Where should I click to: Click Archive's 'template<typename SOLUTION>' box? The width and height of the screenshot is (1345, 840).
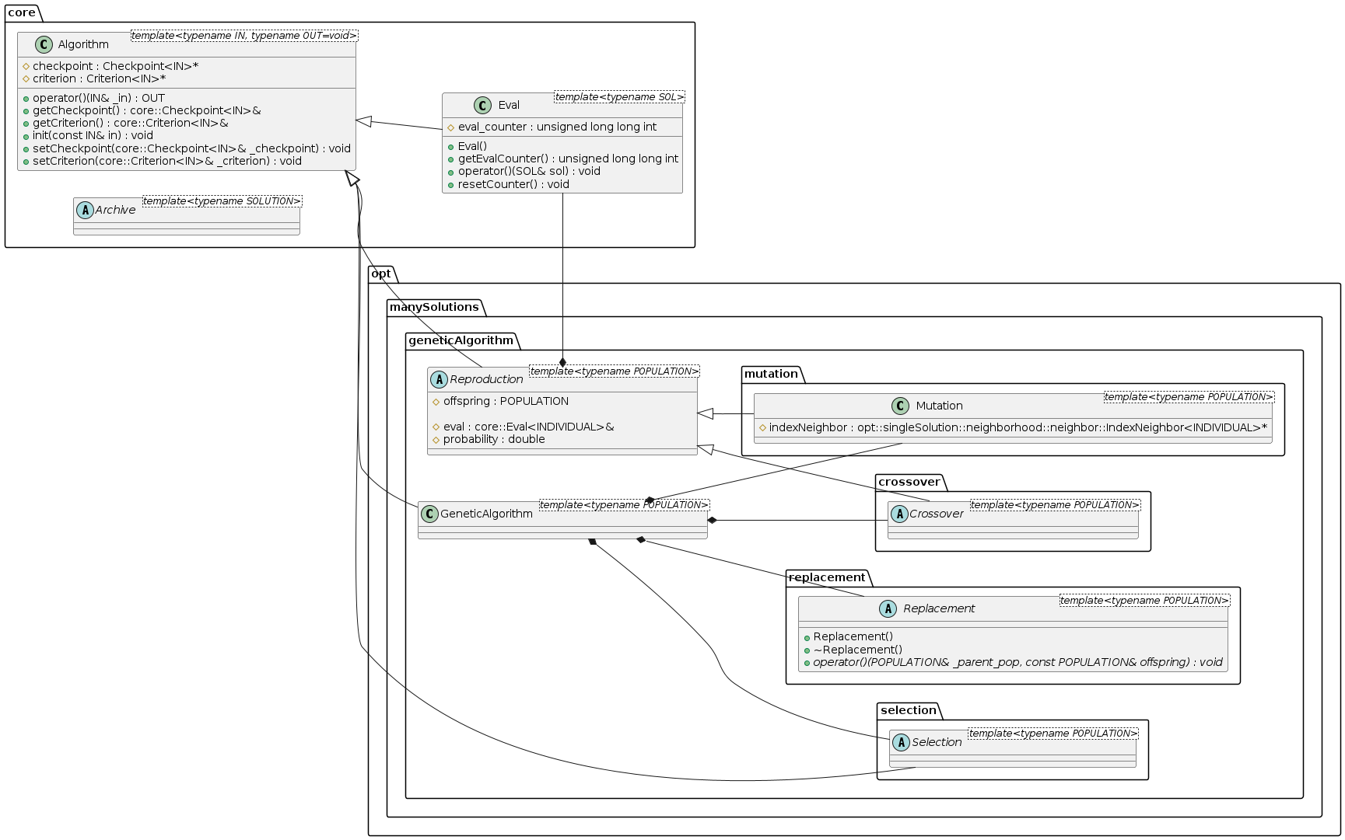pyautogui.click(x=222, y=201)
